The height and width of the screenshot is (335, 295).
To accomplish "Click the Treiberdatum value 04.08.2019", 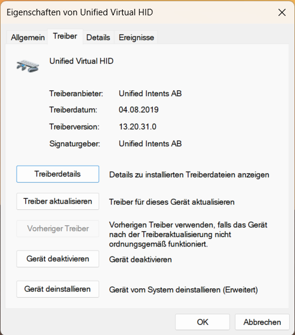I will 139,110.
